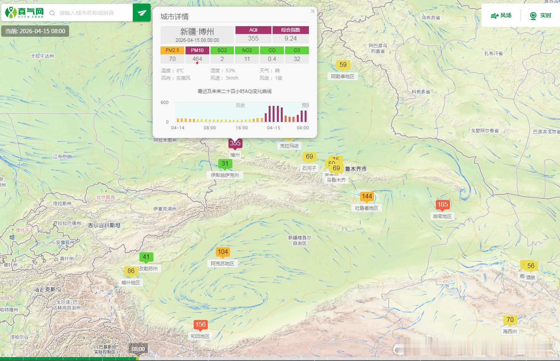
Task: Click the 真气网 logo
Action: 24,13
